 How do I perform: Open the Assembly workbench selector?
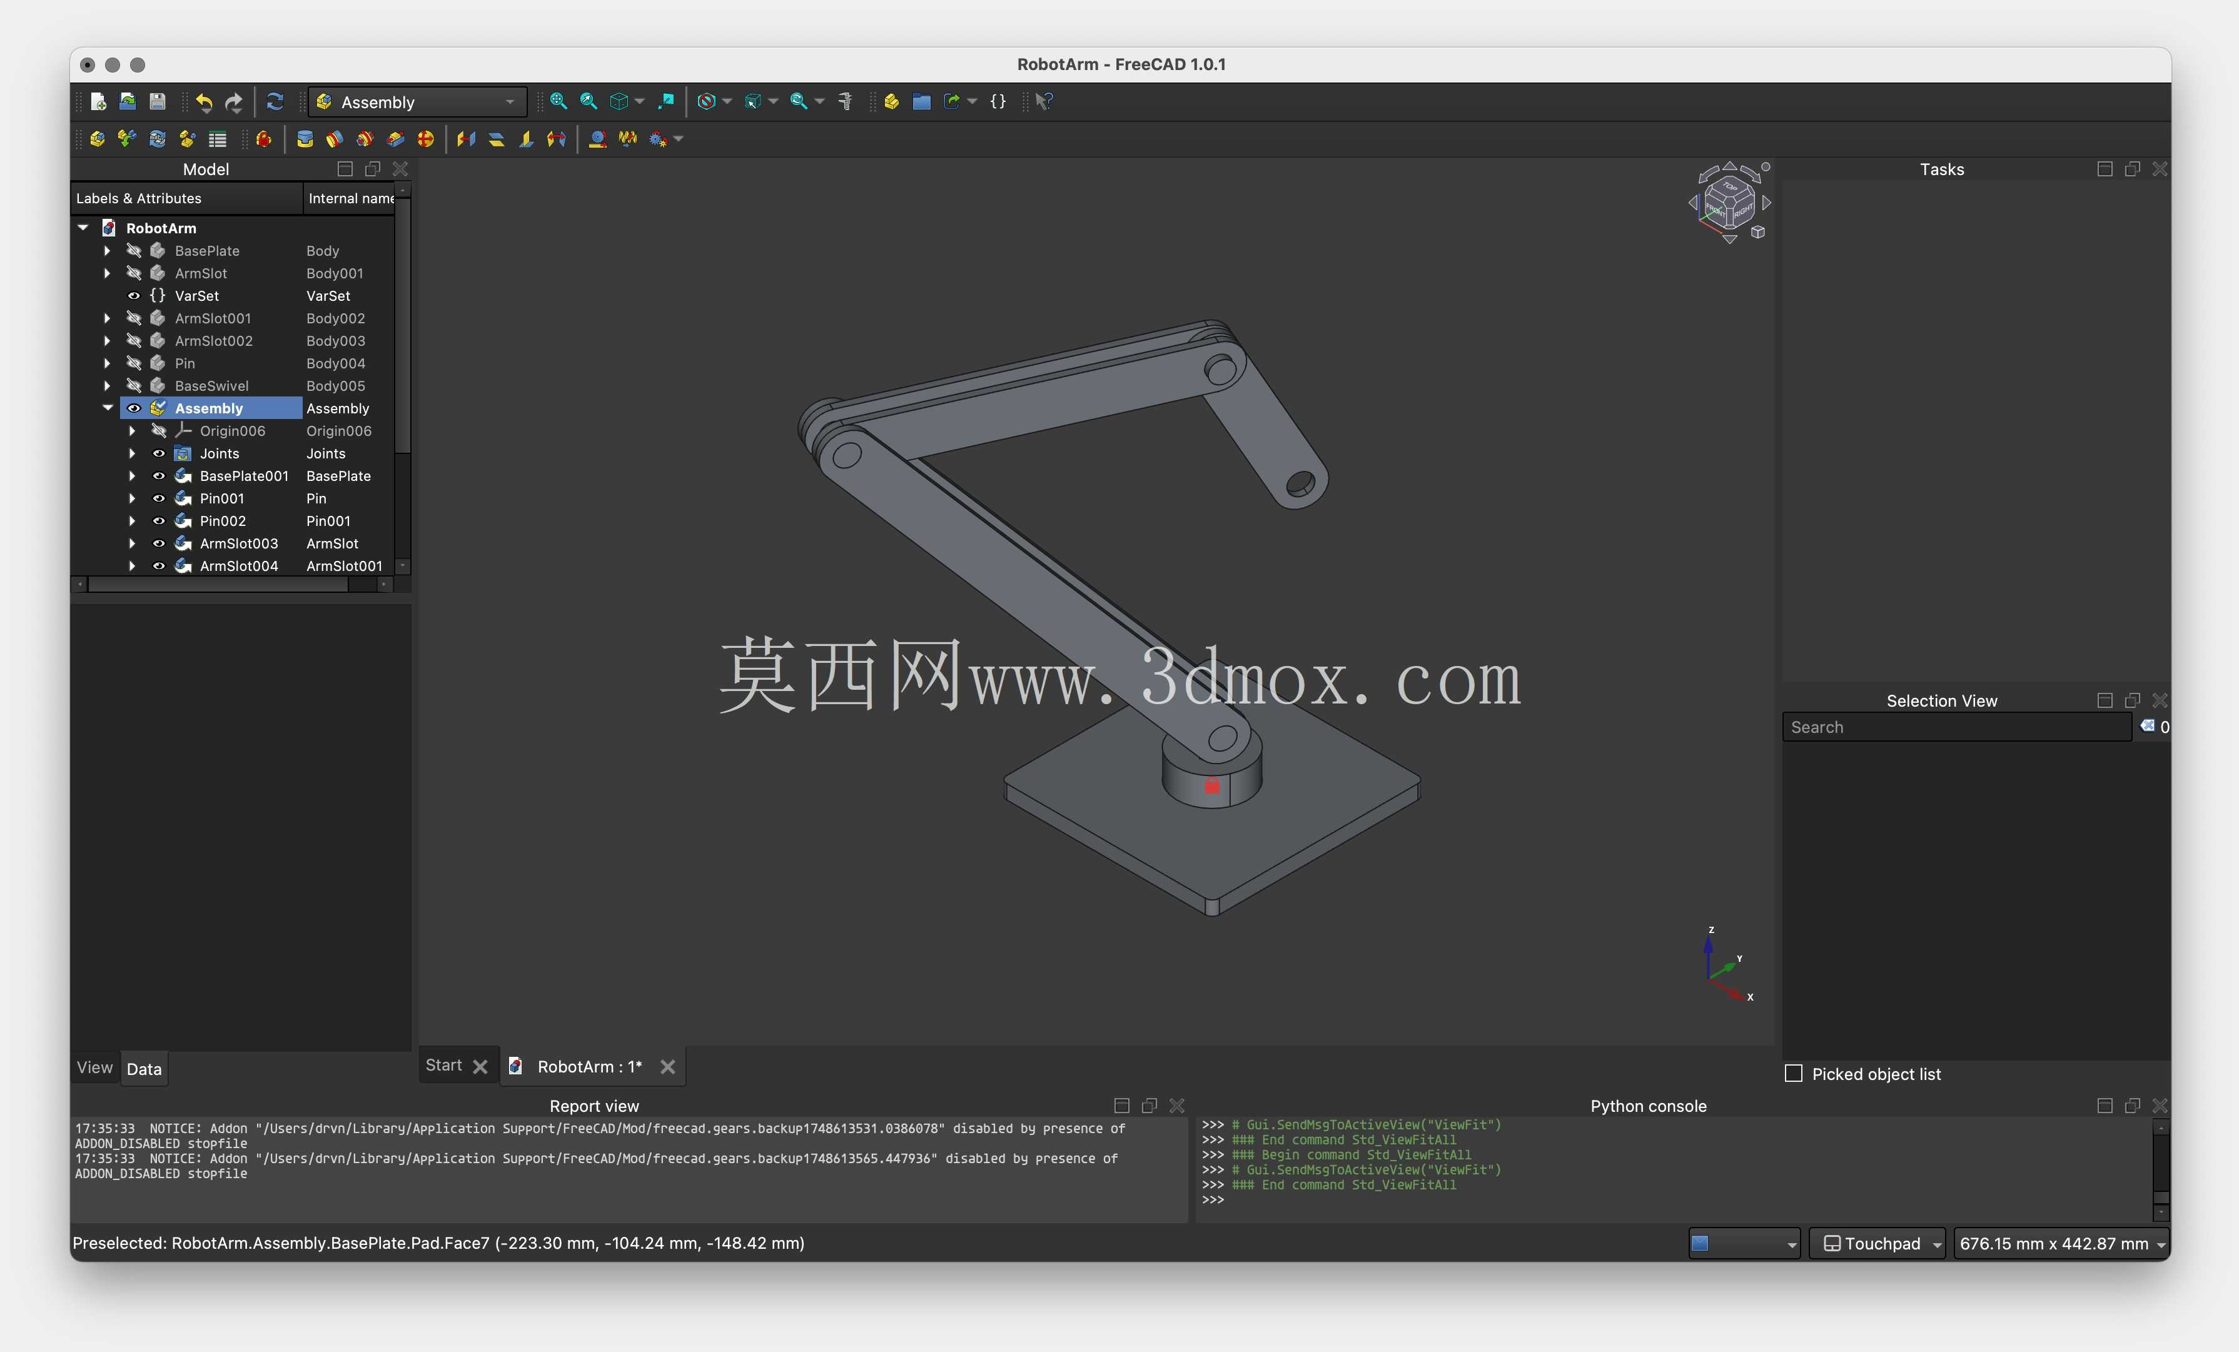417,102
